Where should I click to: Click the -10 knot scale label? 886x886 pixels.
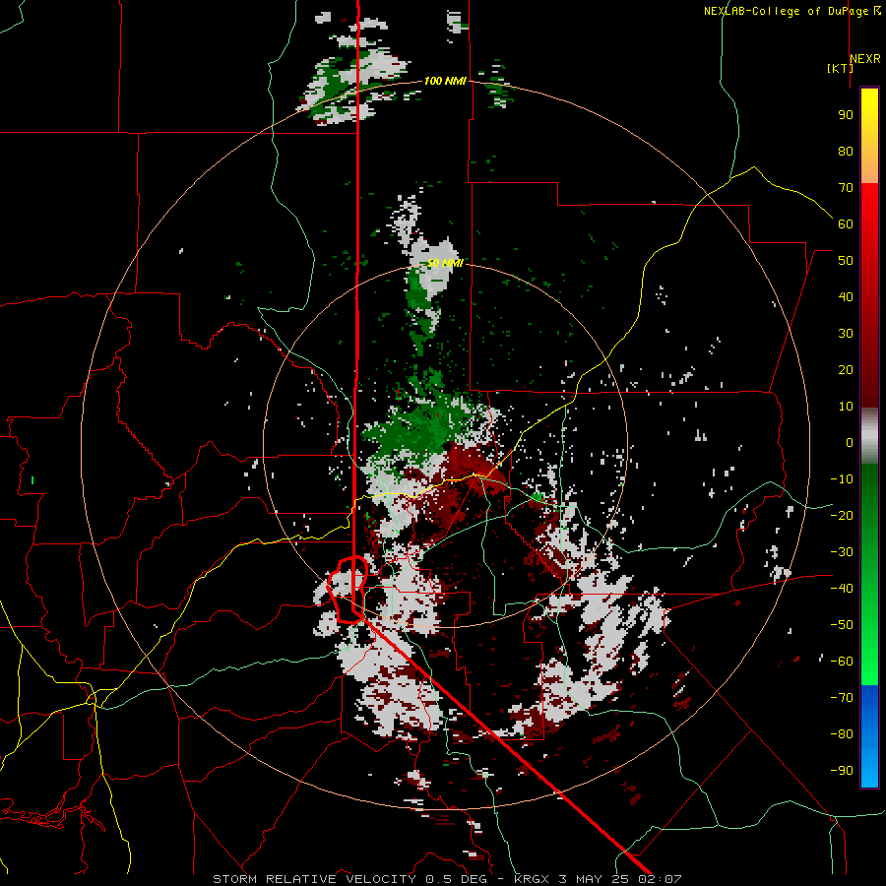click(842, 479)
